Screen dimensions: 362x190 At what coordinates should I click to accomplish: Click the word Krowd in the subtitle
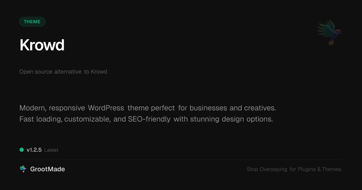point(99,72)
